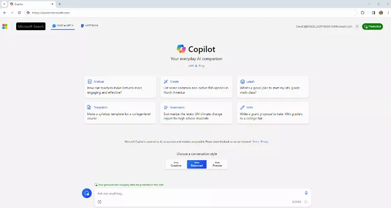Click the signed-in account email address
This screenshot has height=208, width=391.
(x=324, y=26)
